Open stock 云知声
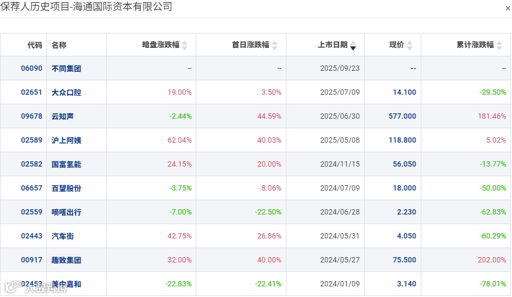This screenshot has height=297, width=512. 62,117
